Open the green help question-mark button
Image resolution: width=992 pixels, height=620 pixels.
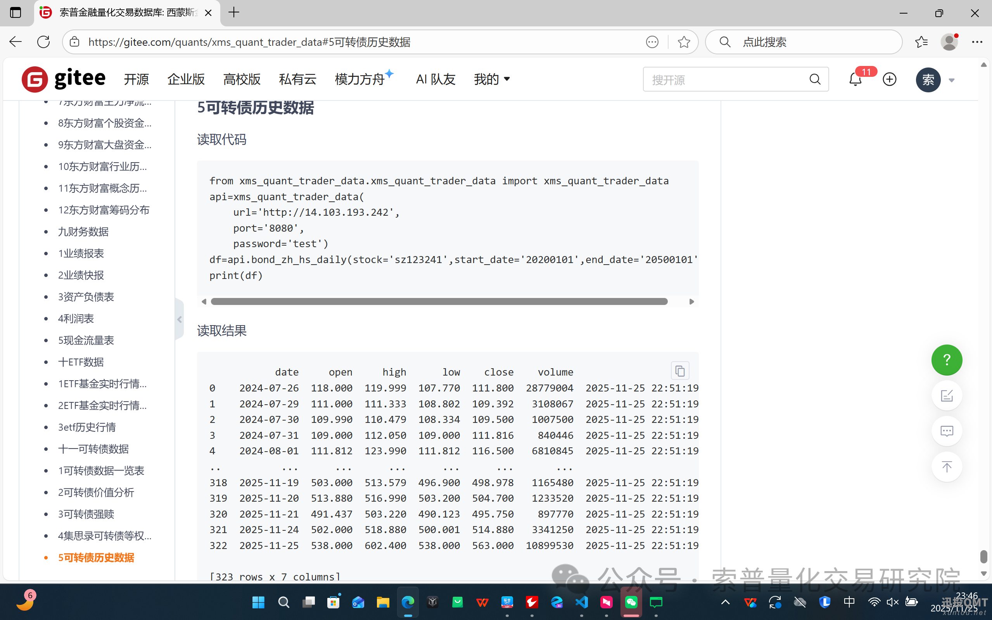[x=946, y=360]
